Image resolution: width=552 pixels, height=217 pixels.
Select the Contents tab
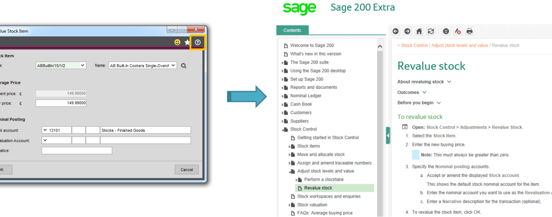pos(293,30)
